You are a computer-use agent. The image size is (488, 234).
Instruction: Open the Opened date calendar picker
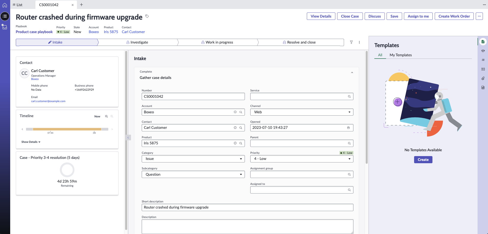click(x=348, y=128)
